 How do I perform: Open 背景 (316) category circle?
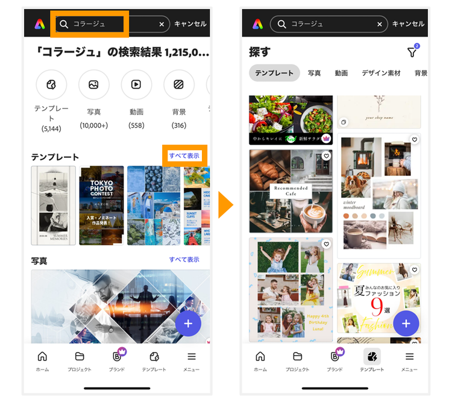point(179,84)
